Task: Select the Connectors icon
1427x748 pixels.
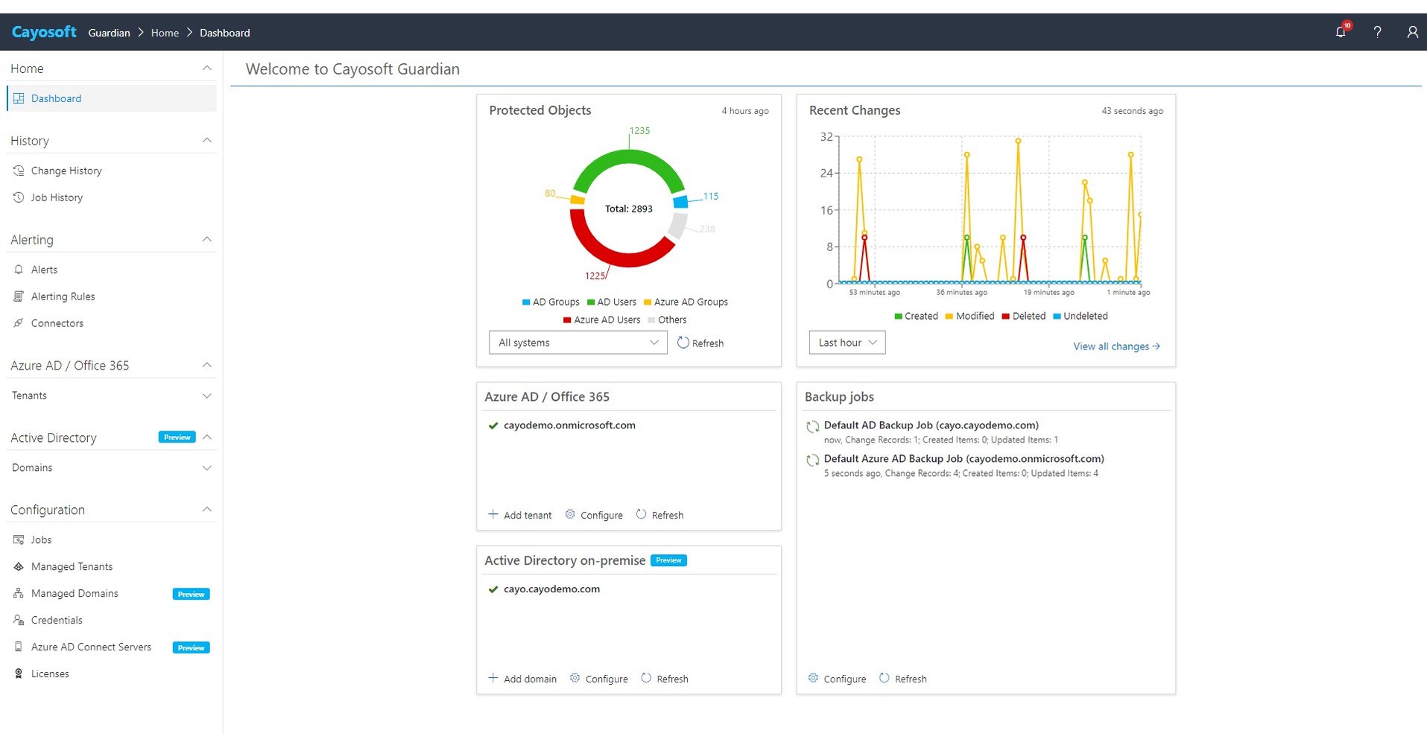Action: point(18,323)
